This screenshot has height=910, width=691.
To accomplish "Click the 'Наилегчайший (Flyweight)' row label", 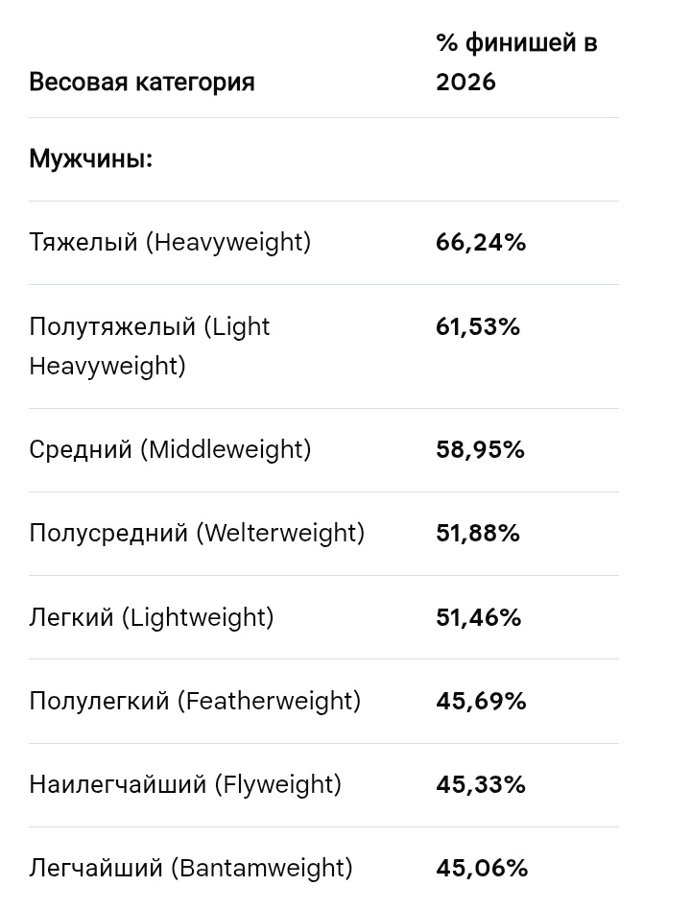I will click(185, 784).
